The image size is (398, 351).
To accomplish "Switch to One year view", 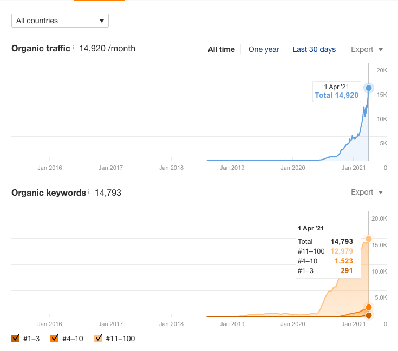I will [x=264, y=49].
